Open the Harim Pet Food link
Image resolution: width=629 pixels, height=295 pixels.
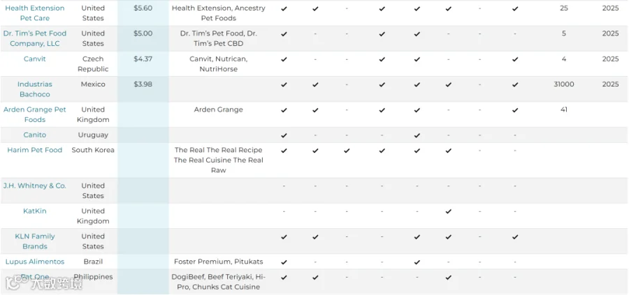coord(34,150)
